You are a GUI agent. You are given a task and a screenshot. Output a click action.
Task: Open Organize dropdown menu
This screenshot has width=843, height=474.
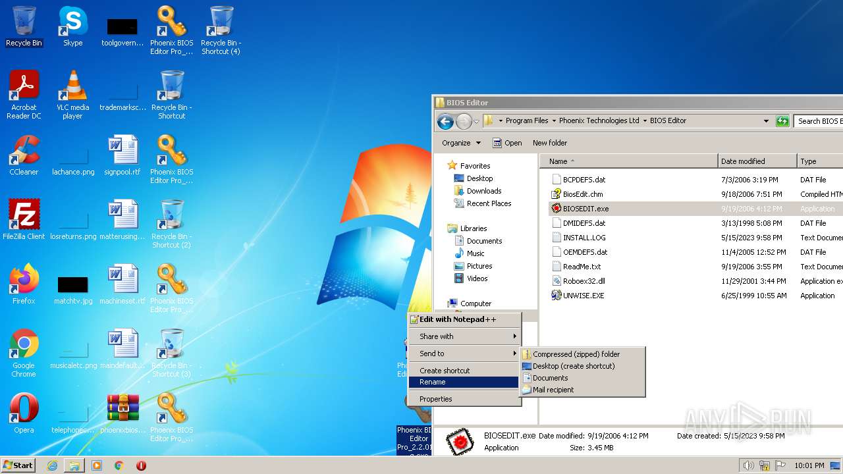(461, 143)
